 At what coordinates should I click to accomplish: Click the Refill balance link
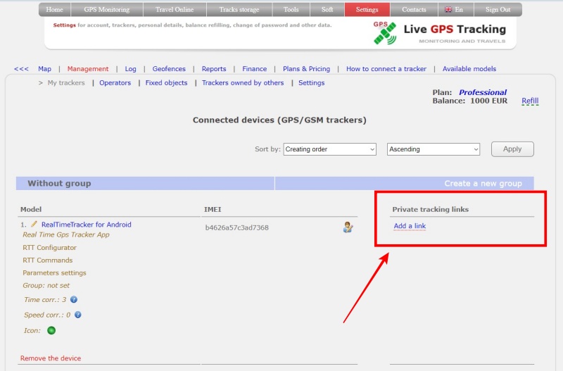tap(530, 101)
